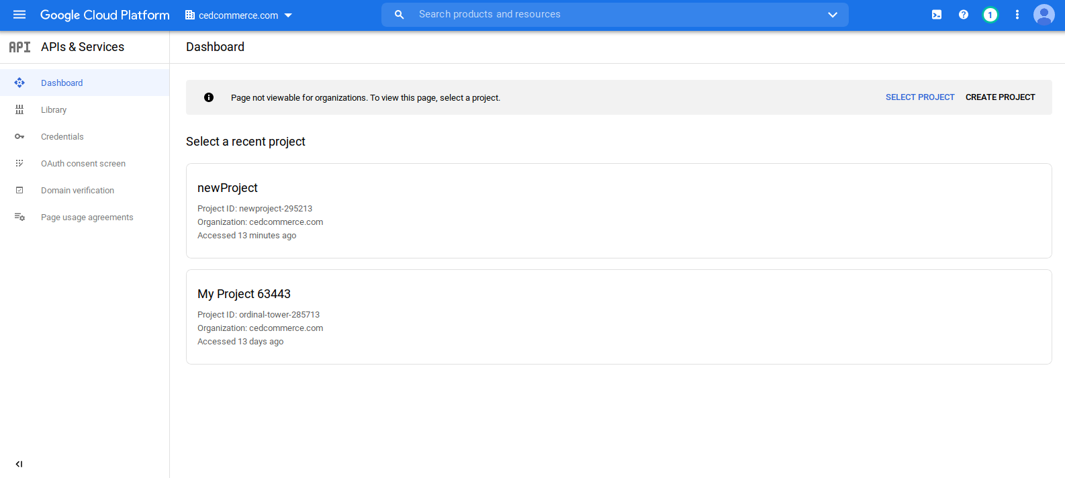Select the newProject project card
The width and height of the screenshot is (1065, 478).
click(618, 211)
